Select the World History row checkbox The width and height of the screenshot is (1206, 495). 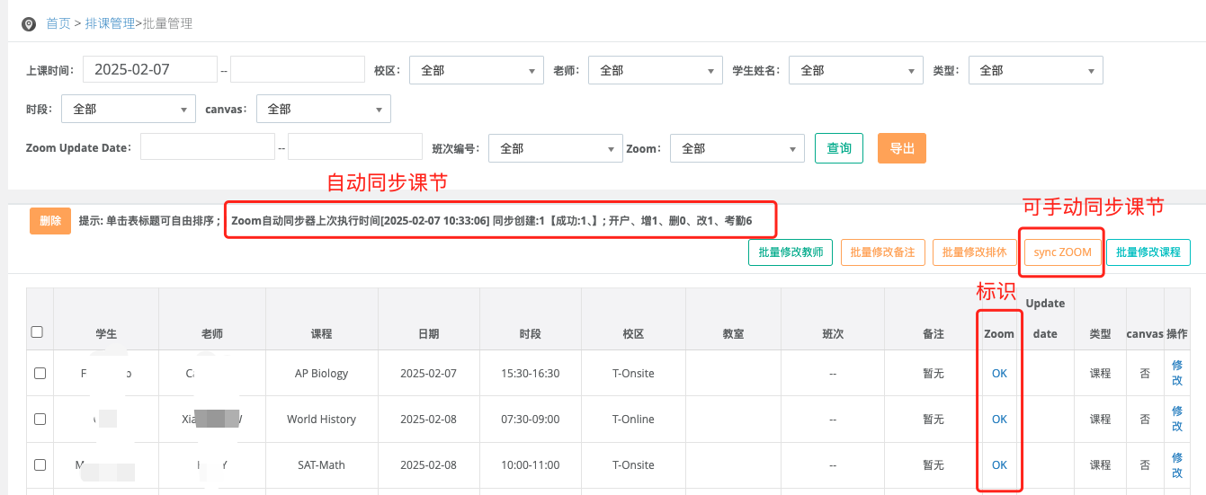coord(40,420)
